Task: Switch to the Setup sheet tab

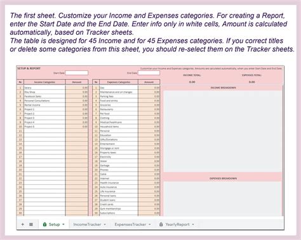Action: (x=54, y=224)
